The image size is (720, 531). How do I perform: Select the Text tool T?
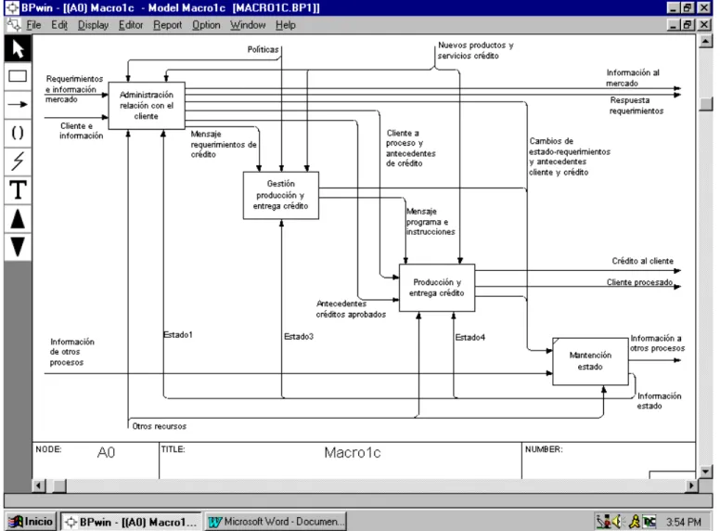[18, 189]
